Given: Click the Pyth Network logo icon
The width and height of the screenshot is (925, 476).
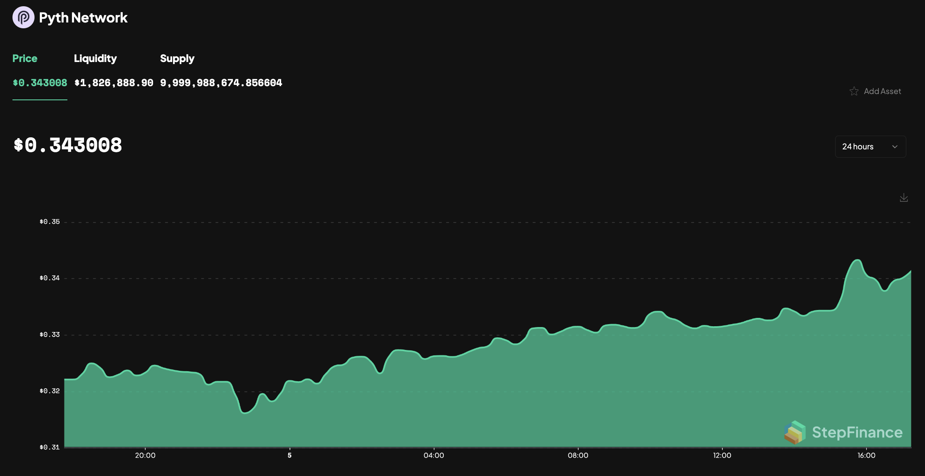Looking at the screenshot, I should point(23,17).
